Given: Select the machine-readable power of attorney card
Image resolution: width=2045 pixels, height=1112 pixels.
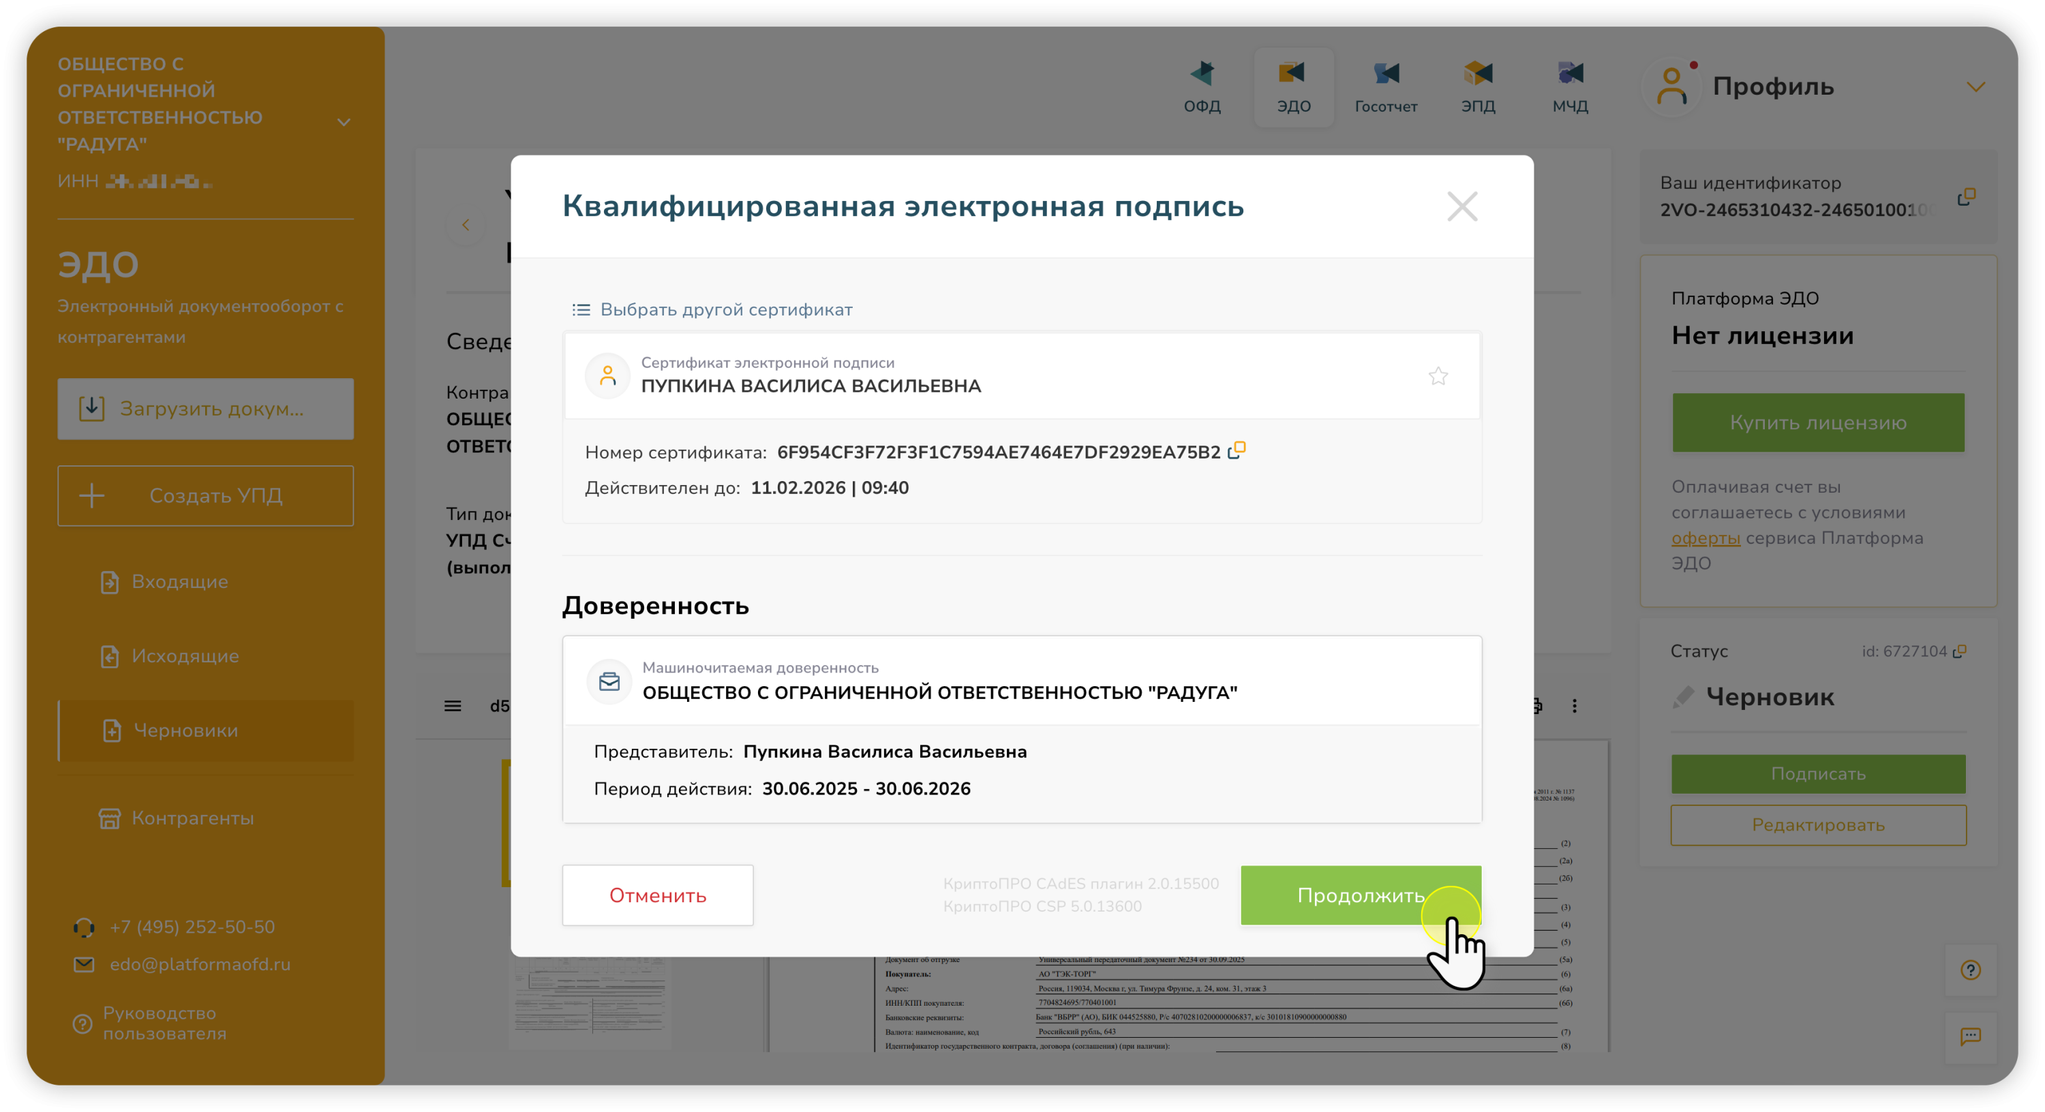Looking at the screenshot, I should 1022,681.
